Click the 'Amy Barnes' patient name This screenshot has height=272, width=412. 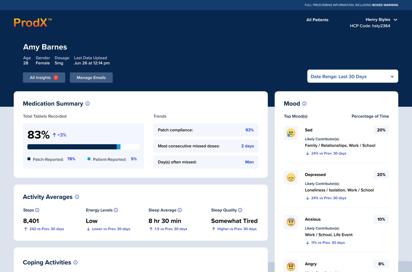tap(45, 47)
